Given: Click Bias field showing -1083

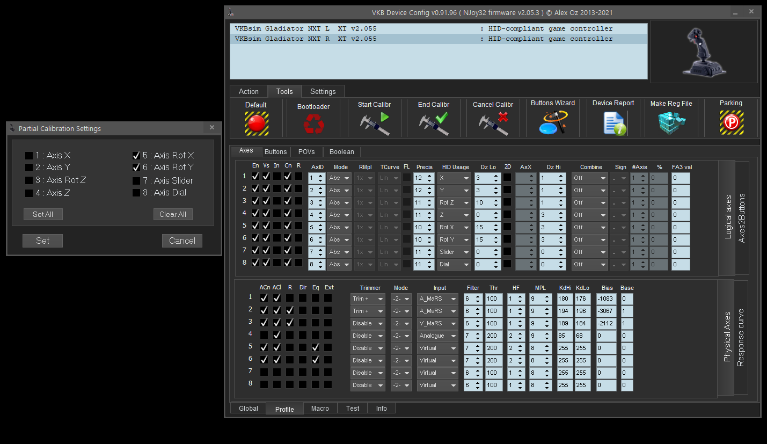Looking at the screenshot, I should point(606,299).
